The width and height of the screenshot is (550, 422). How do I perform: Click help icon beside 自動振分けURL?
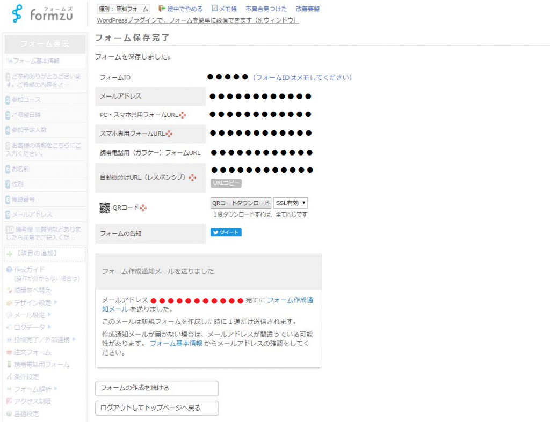(192, 177)
